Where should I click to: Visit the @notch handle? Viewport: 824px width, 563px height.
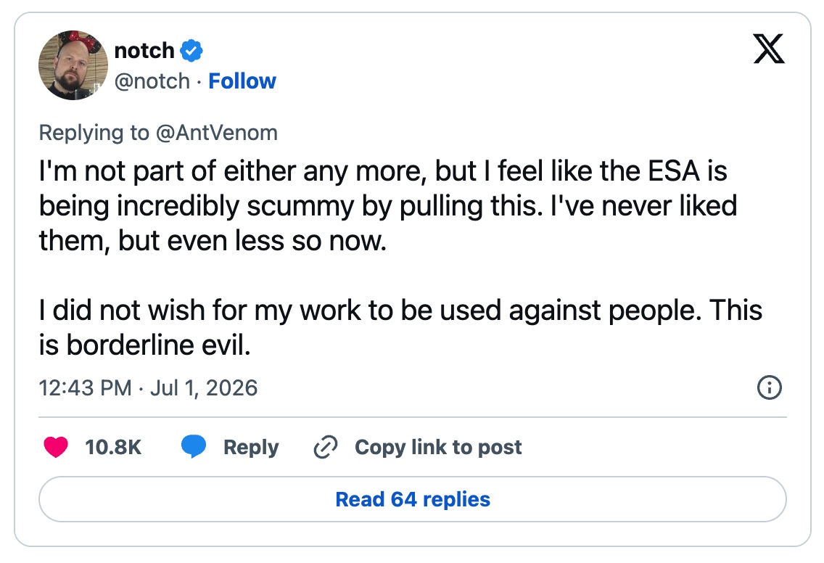(x=152, y=81)
